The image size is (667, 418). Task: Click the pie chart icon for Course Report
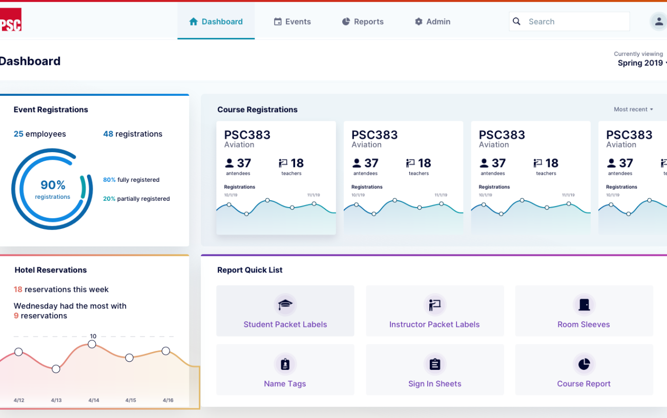click(x=584, y=364)
